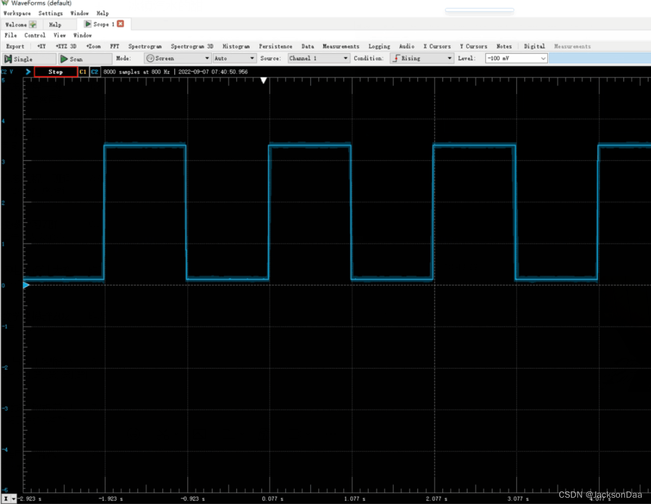The width and height of the screenshot is (651, 504).
Task: Toggle channel C2 indicator
Action: pos(94,72)
